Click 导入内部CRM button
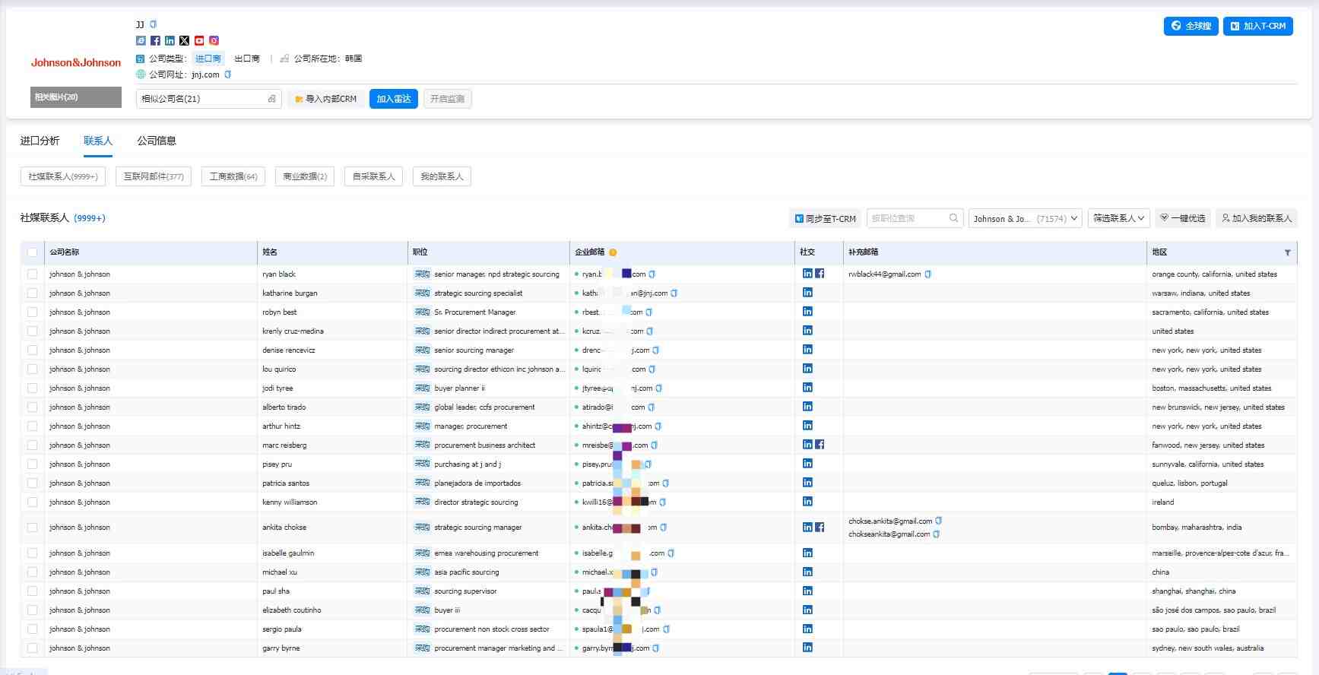This screenshot has height=675, width=1319. 325,99
